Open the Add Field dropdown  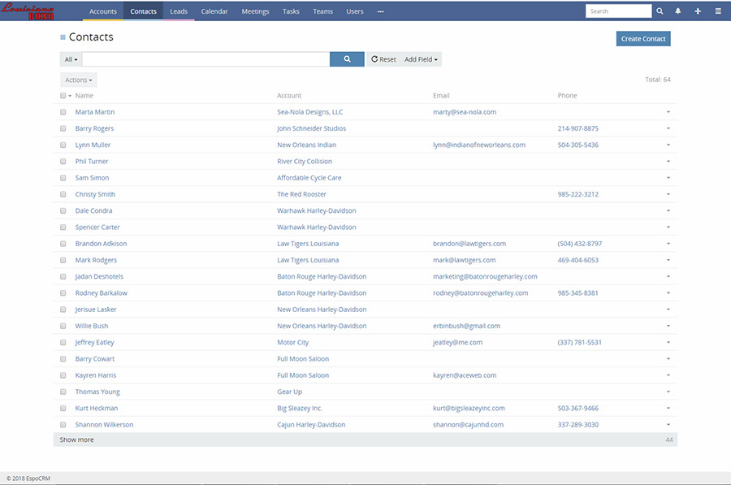click(421, 59)
